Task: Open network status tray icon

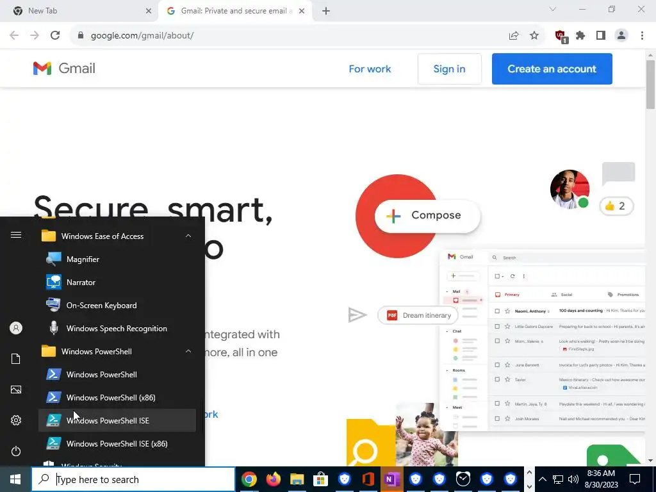Action: (558, 479)
